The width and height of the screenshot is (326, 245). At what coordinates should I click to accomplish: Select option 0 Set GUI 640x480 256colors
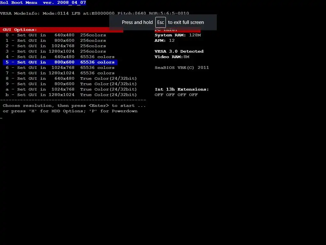56,35
